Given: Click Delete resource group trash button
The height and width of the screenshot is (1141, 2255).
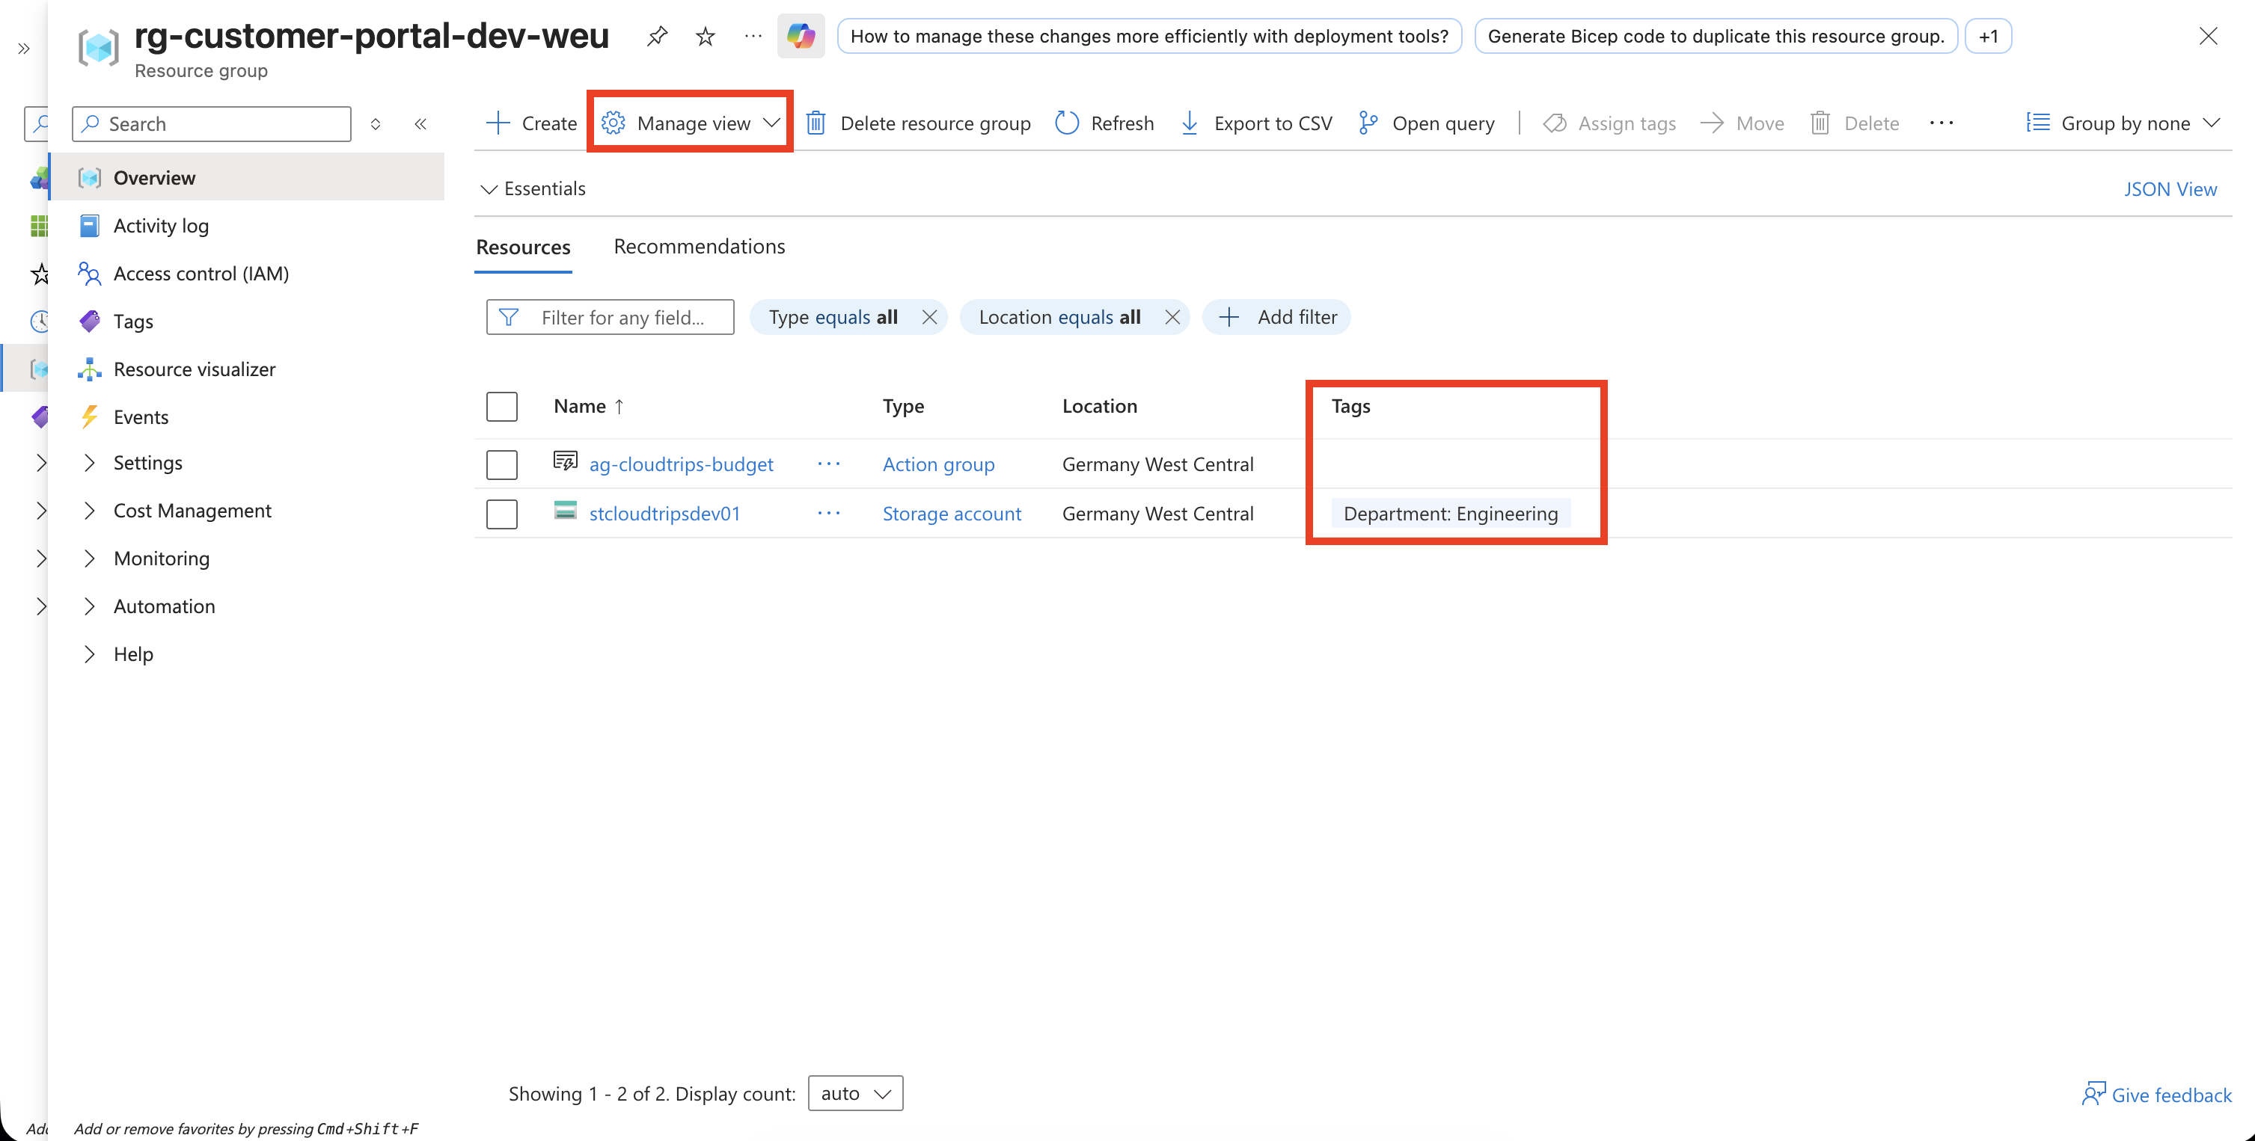Looking at the screenshot, I should click(x=917, y=123).
